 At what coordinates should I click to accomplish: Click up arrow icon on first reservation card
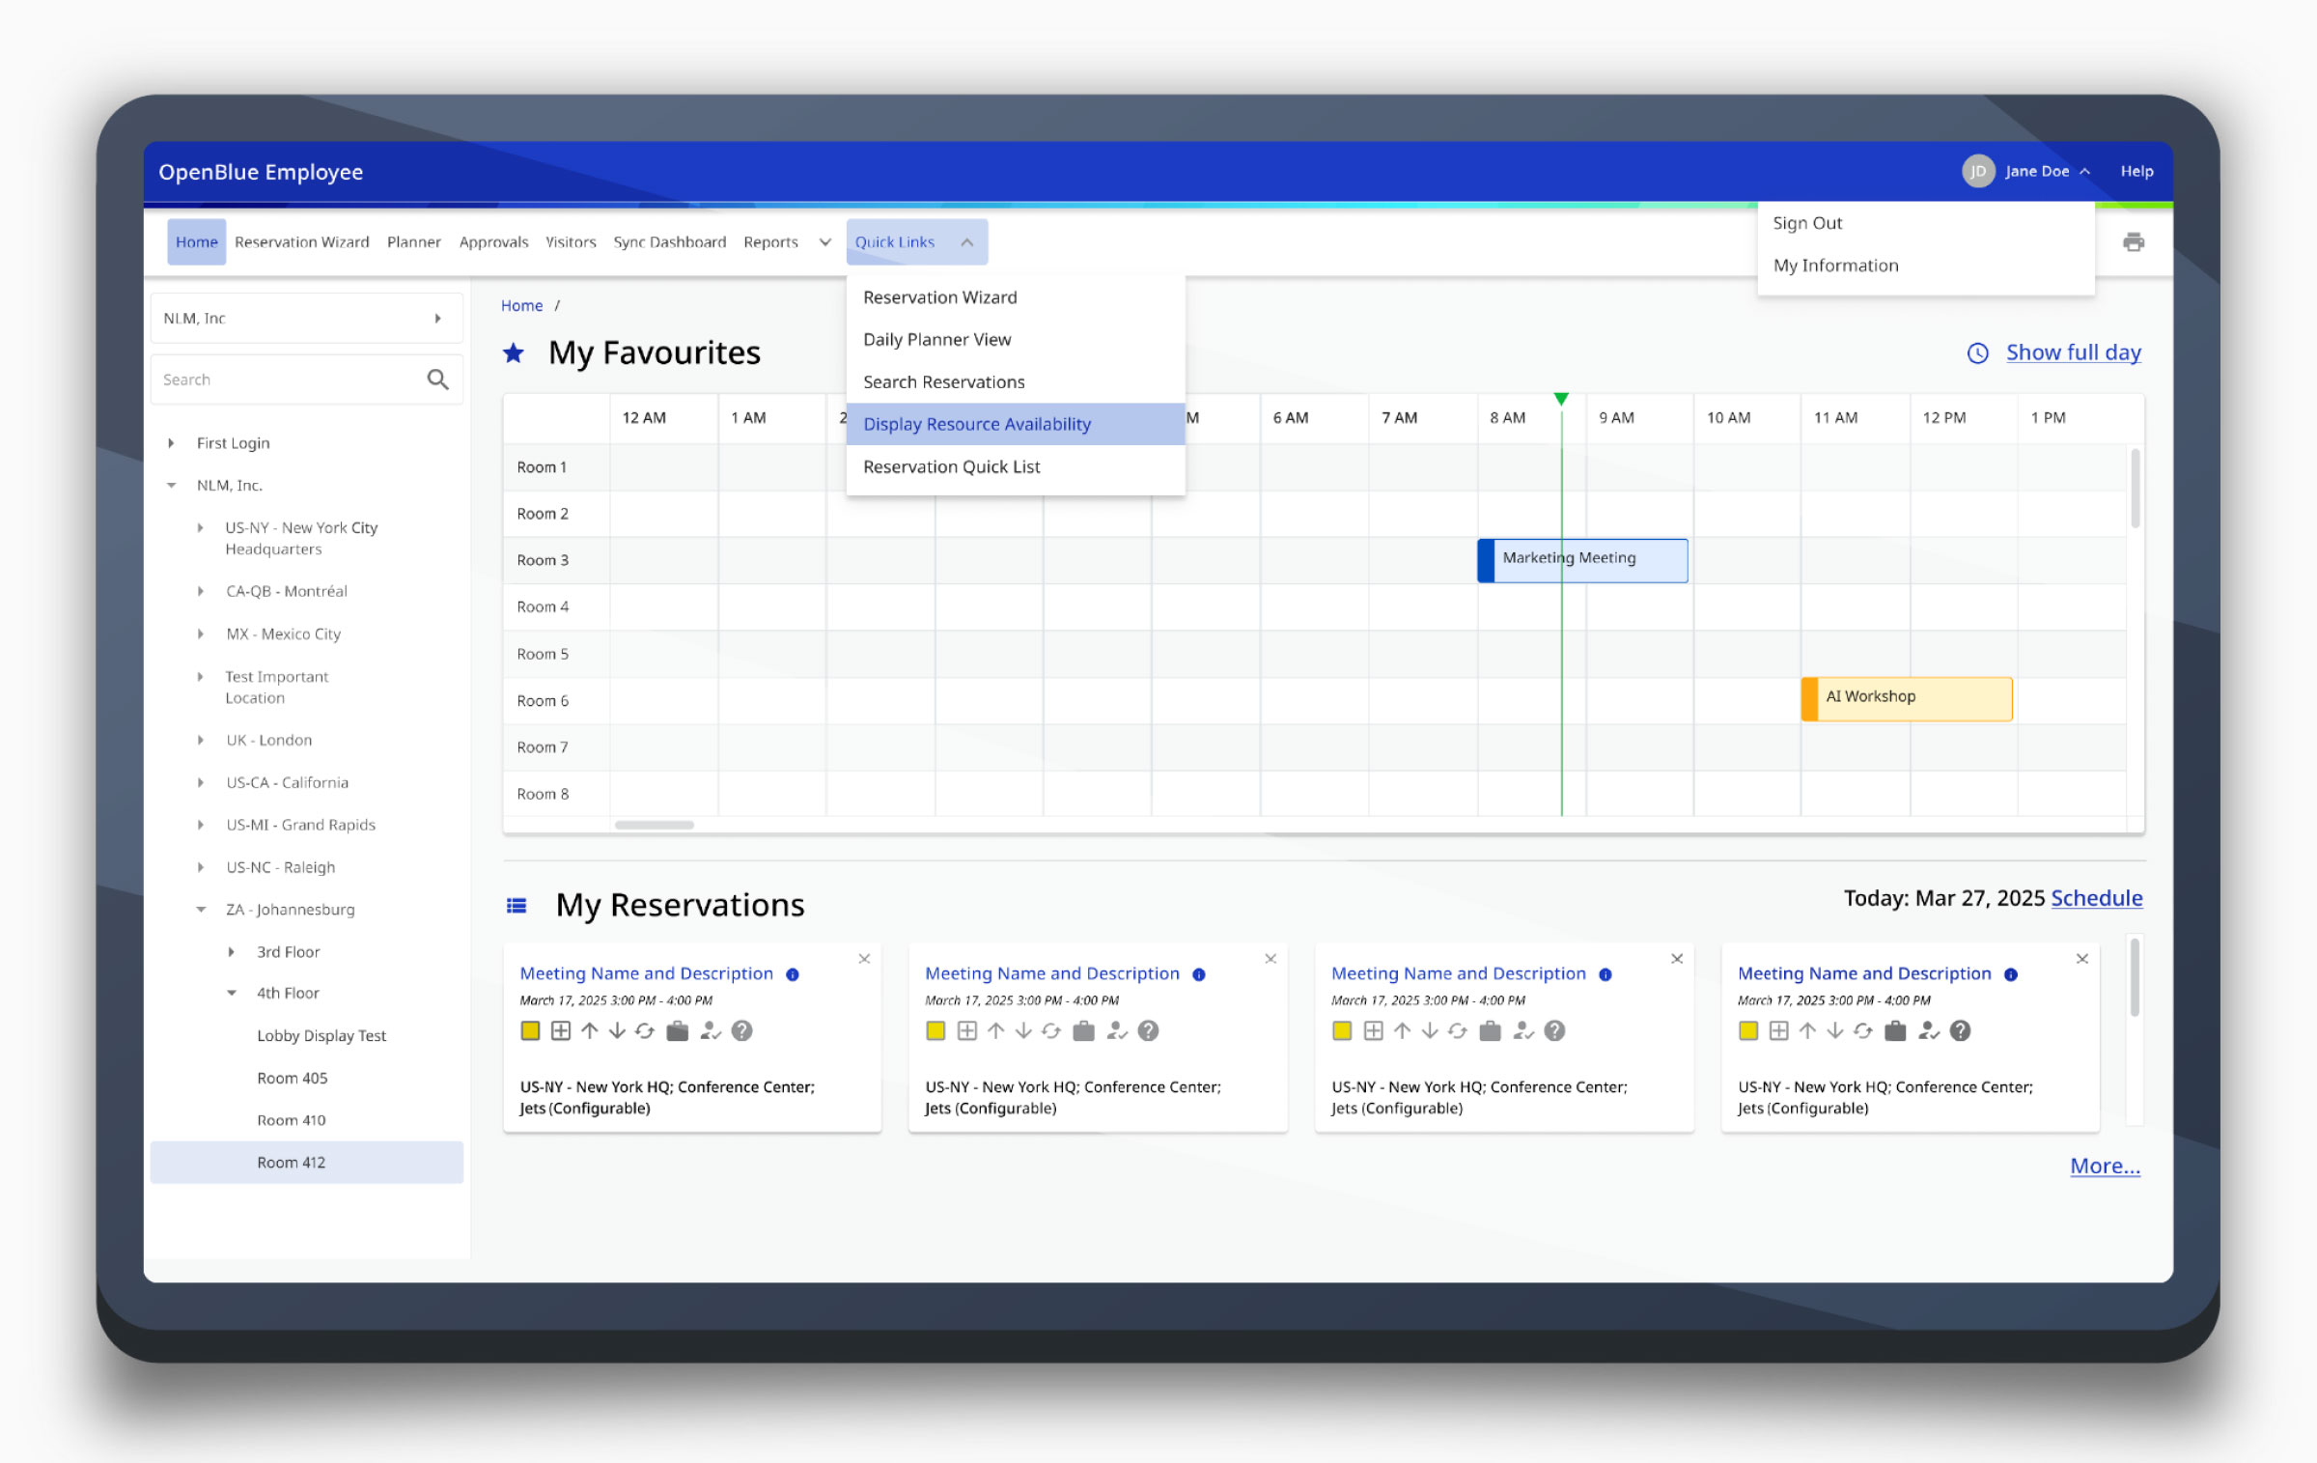pos(590,1031)
